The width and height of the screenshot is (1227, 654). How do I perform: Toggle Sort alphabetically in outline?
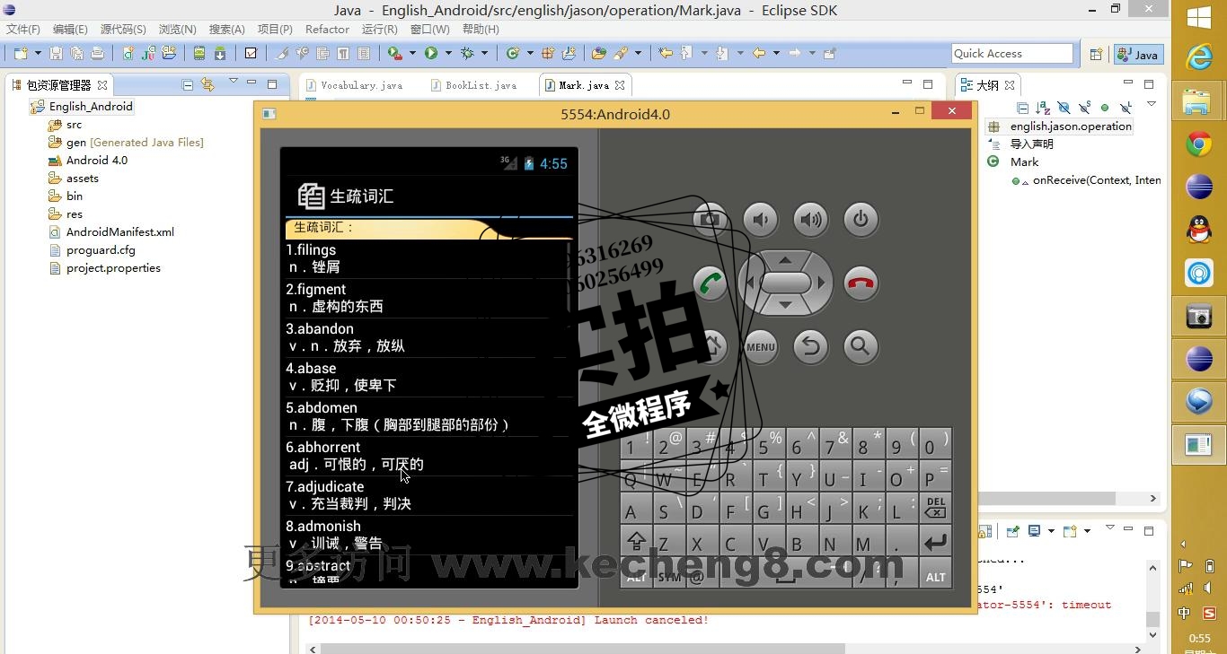point(1043,109)
